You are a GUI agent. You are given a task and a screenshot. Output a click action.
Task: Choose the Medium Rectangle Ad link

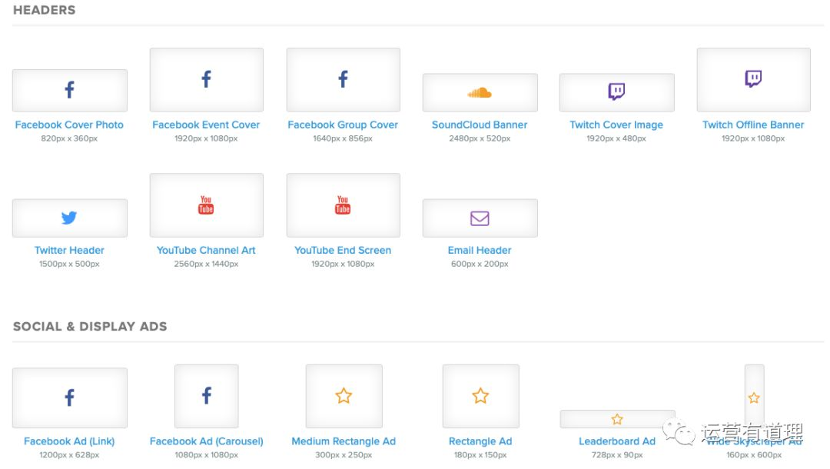[344, 441]
